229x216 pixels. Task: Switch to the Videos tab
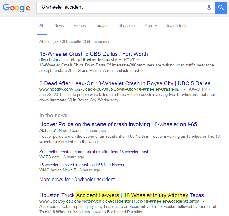(x=79, y=26)
